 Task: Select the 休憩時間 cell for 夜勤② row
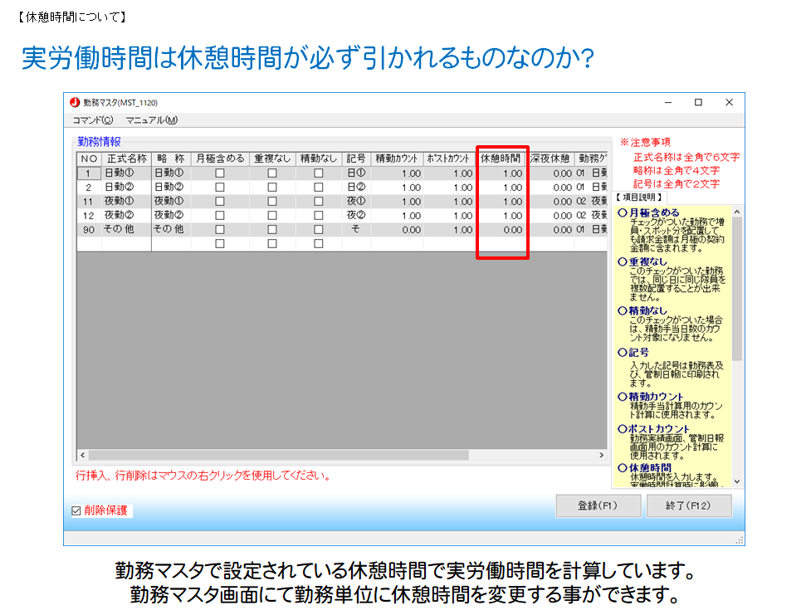pos(502,216)
